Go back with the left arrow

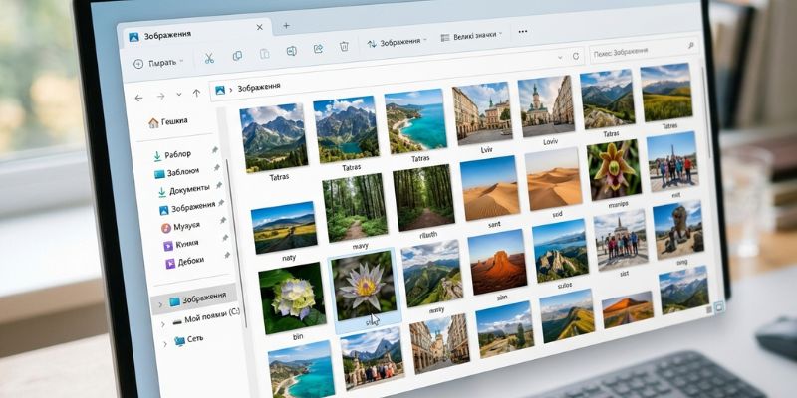coord(138,98)
